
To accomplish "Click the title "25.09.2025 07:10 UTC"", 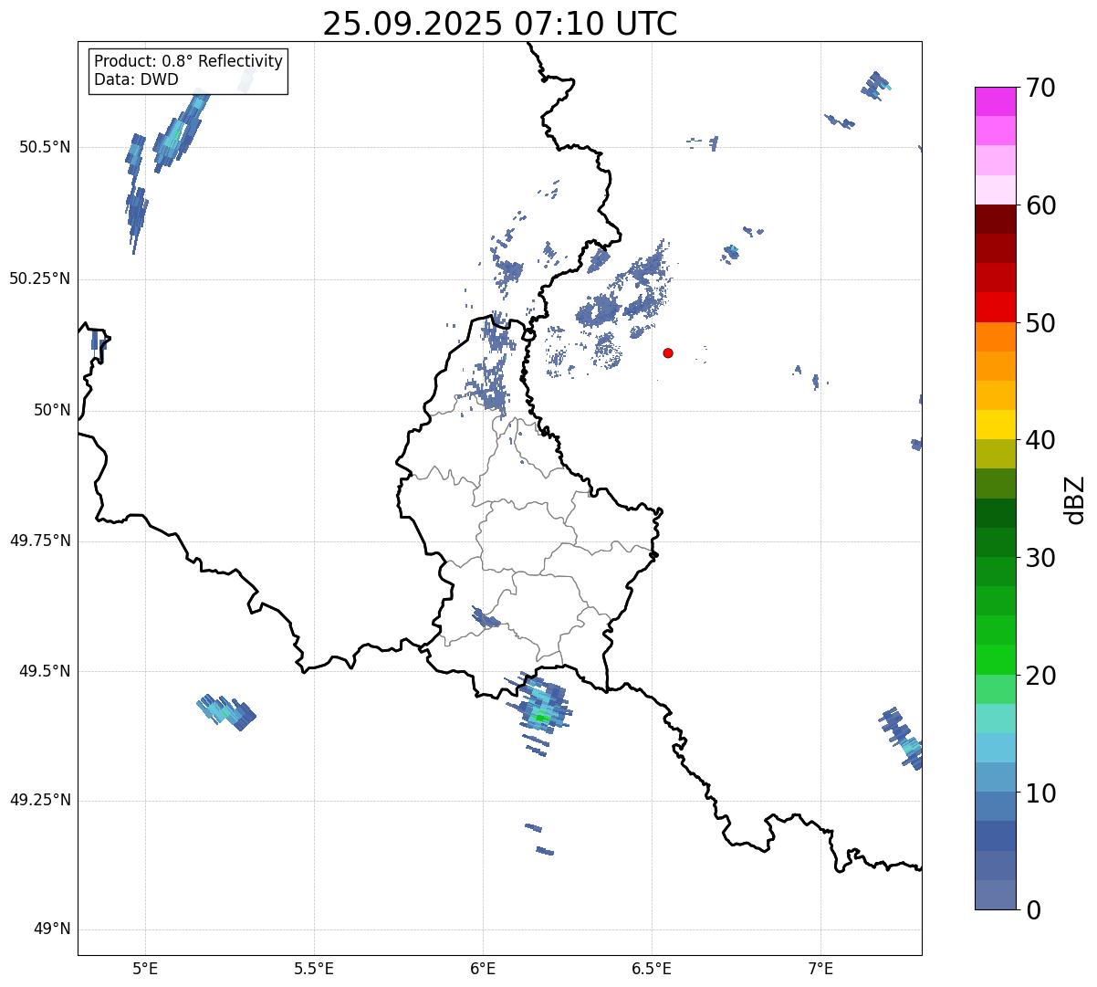I will point(500,24).
